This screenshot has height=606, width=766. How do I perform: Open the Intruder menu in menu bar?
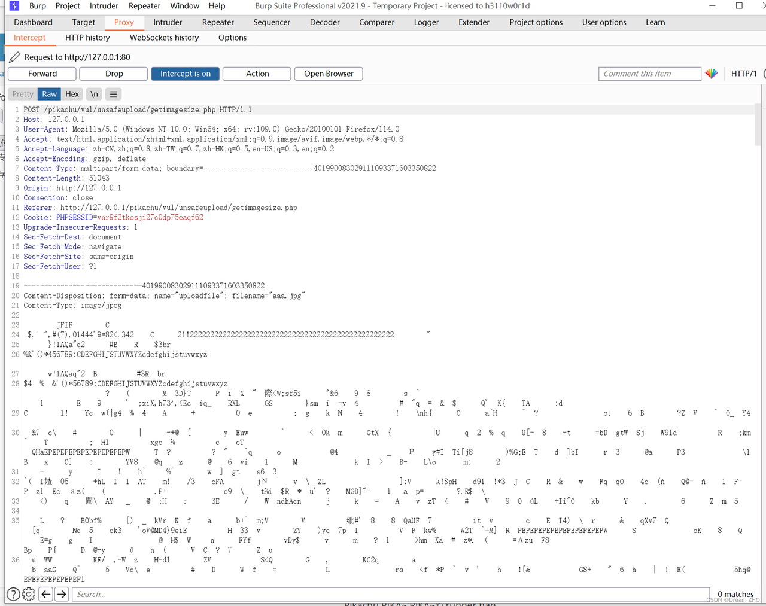(104, 6)
